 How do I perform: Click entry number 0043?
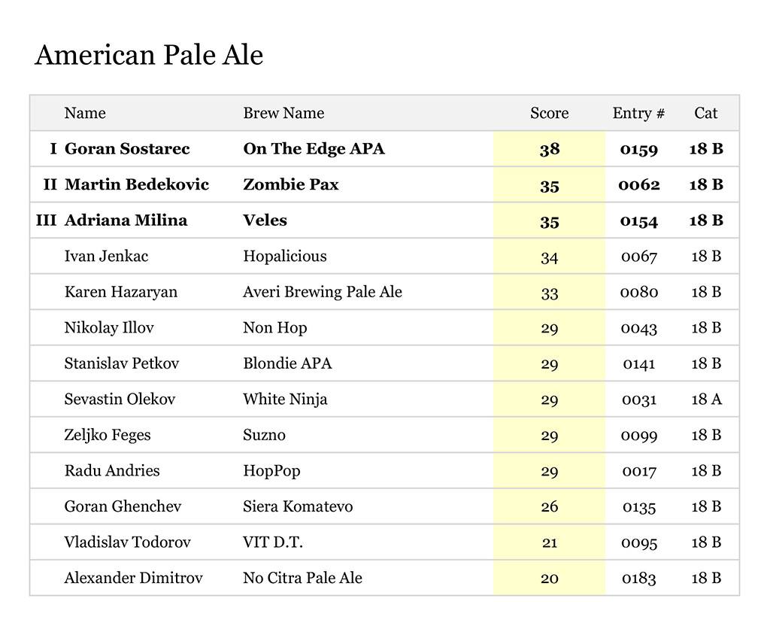click(x=639, y=328)
